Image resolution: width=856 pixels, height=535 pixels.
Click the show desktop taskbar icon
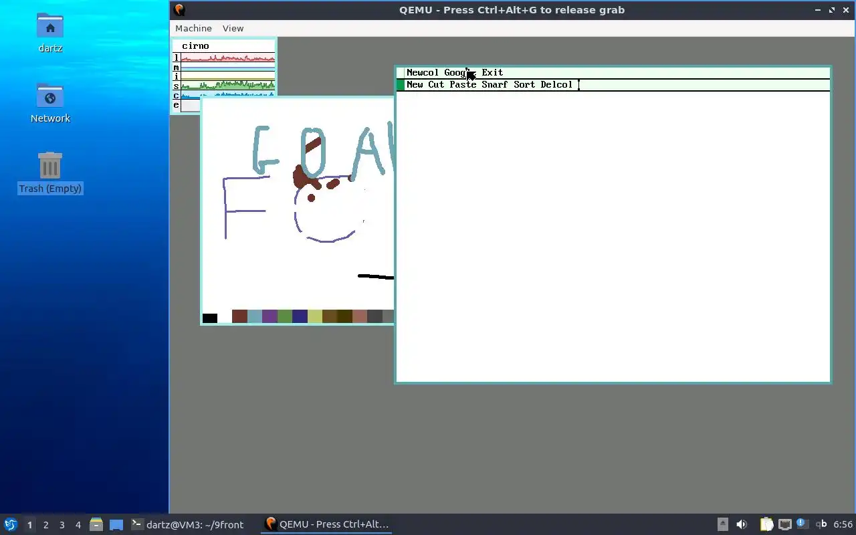point(116,525)
